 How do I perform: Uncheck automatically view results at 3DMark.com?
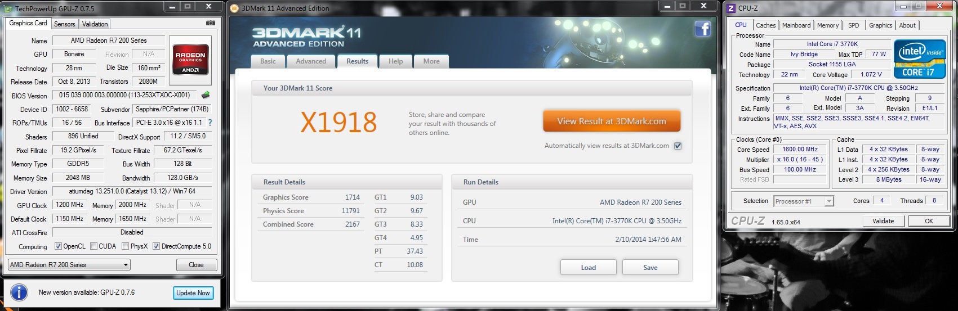[678, 146]
